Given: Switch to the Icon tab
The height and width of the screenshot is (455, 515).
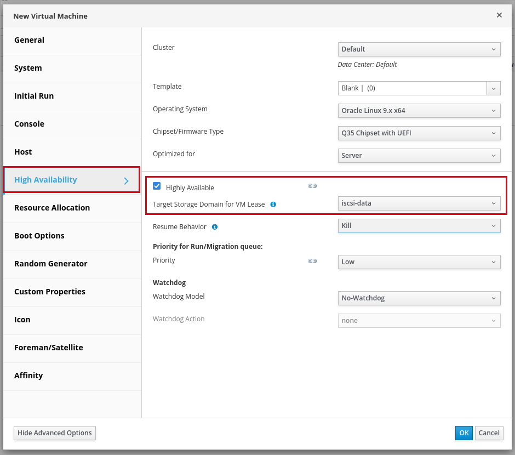Looking at the screenshot, I should coord(72,320).
